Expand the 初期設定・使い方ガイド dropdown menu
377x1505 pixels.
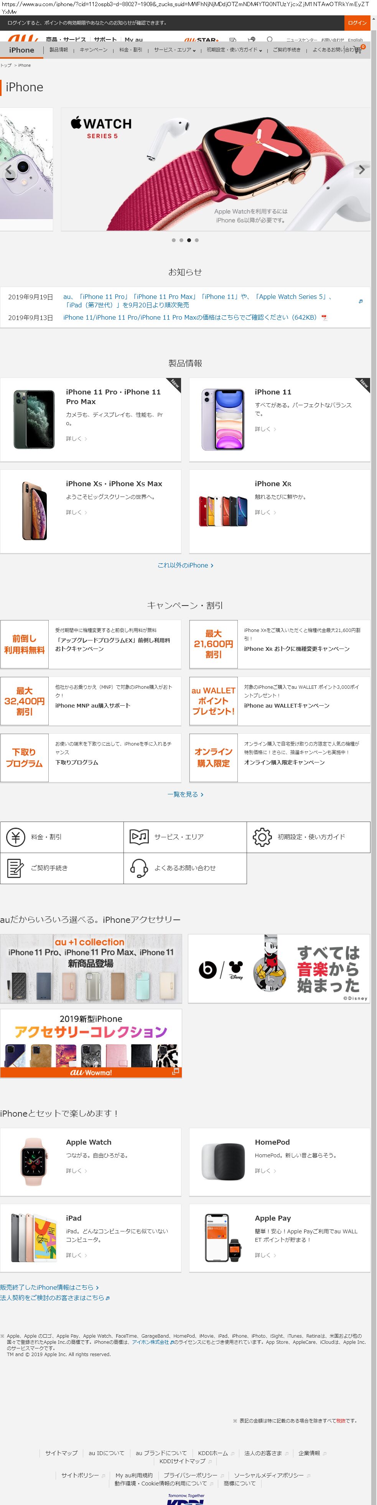[x=234, y=50]
